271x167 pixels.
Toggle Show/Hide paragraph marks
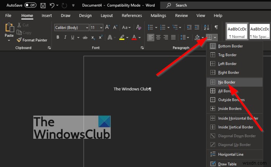click(x=216, y=27)
